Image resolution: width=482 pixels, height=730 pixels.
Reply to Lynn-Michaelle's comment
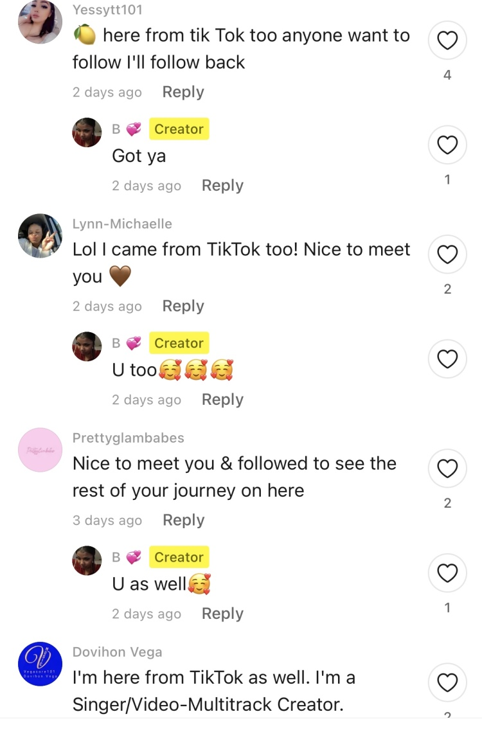(183, 306)
